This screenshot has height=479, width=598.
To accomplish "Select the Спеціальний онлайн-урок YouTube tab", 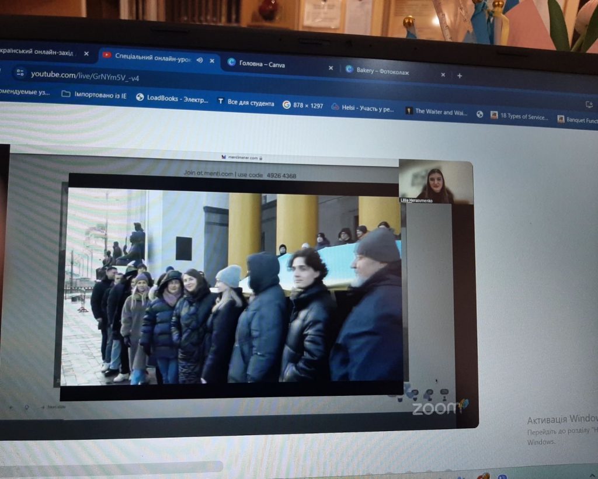I will pyautogui.click(x=153, y=57).
